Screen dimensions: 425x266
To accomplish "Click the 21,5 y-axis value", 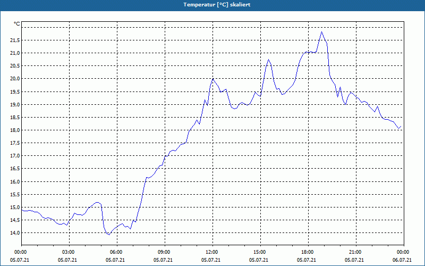I will coord(15,40).
